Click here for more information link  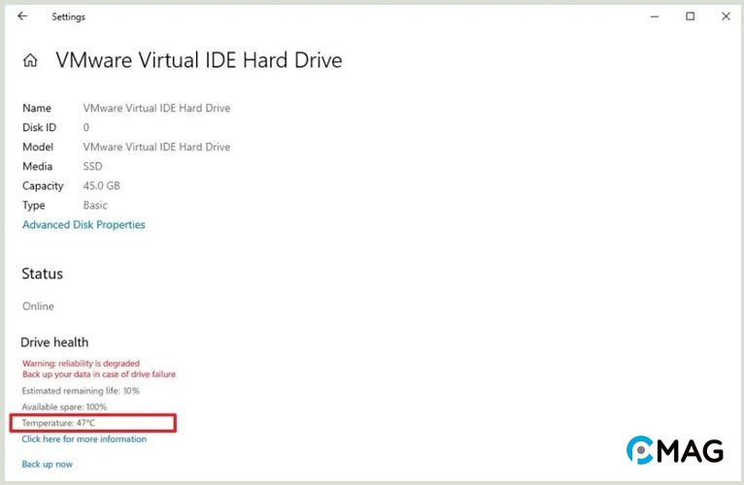click(84, 439)
